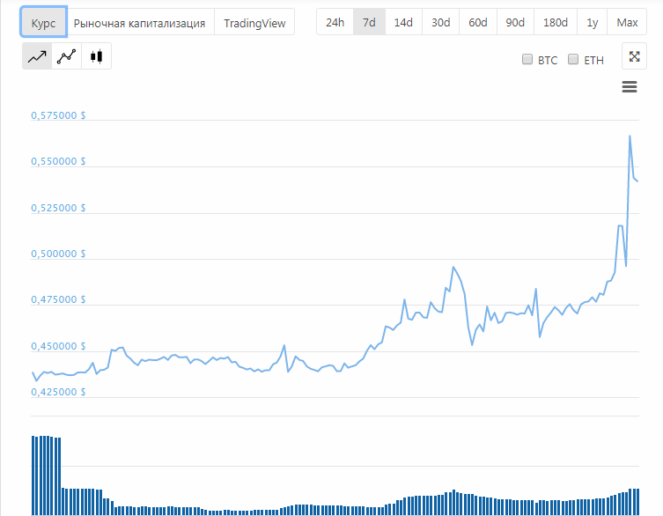663x516 pixels.
Task: Switch to Рыночная капитализация tab
Action: [x=139, y=23]
